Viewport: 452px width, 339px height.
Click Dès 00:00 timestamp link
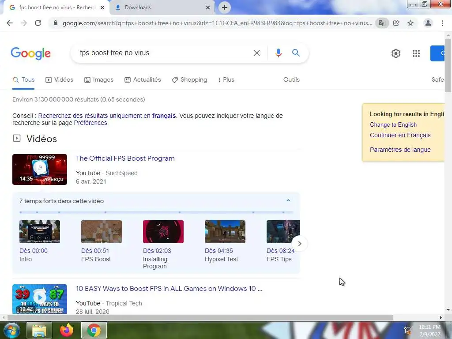point(34,251)
